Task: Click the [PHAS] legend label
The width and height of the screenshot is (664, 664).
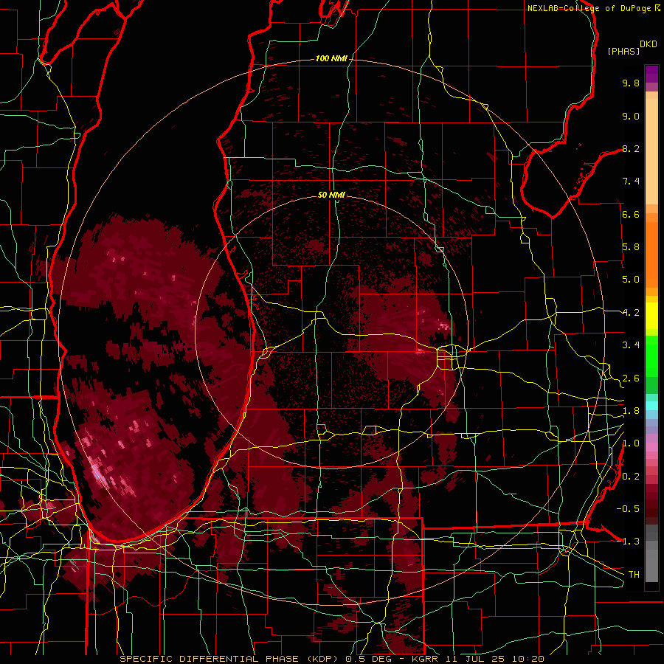Action: point(623,51)
